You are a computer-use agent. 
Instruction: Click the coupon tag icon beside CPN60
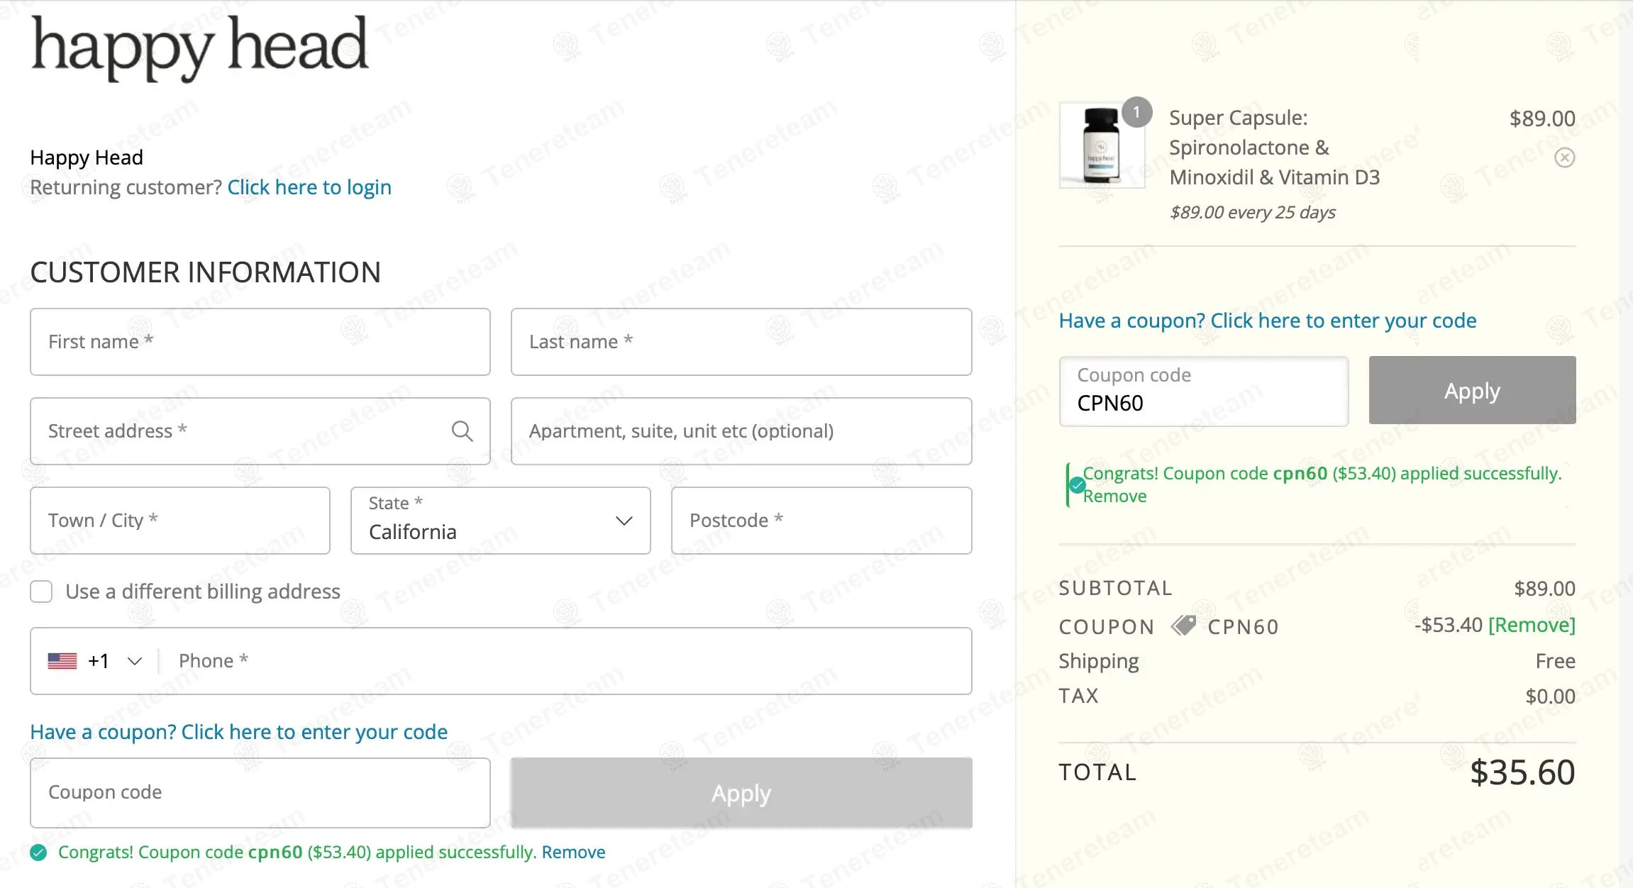tap(1183, 626)
